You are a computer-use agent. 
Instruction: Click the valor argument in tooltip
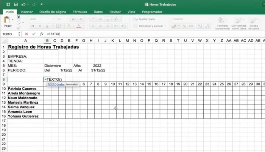point(61,84)
